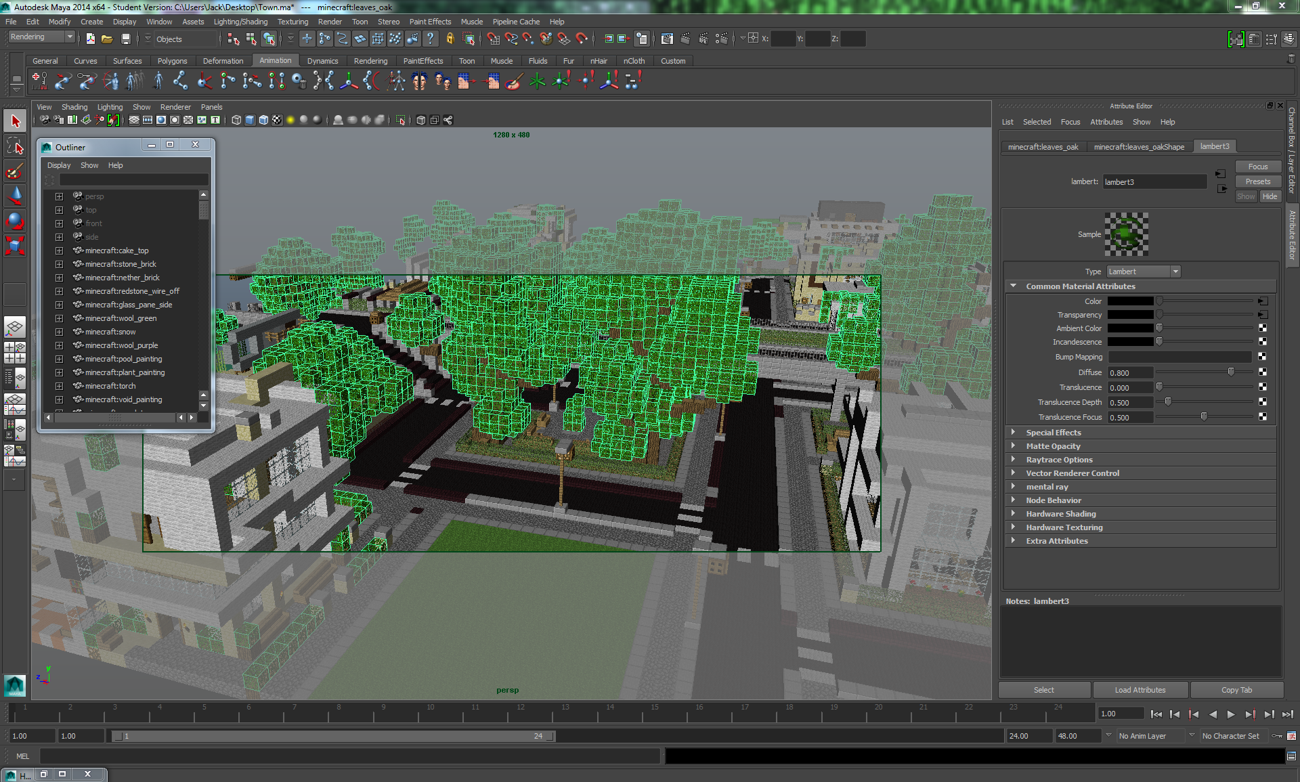Select the Rotate tool in toolbox

pyautogui.click(x=15, y=220)
